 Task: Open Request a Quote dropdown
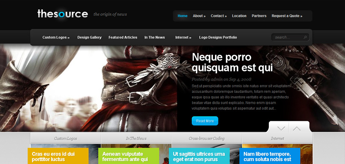[287, 16]
